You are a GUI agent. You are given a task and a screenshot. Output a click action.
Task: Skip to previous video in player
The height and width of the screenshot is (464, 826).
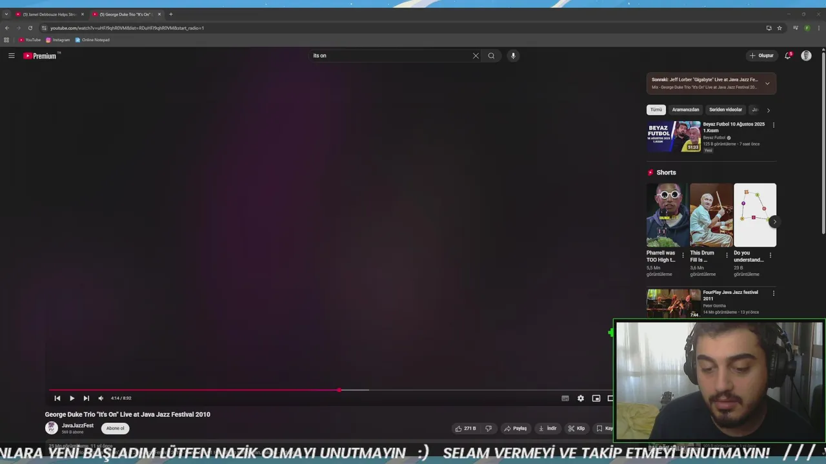click(x=57, y=398)
